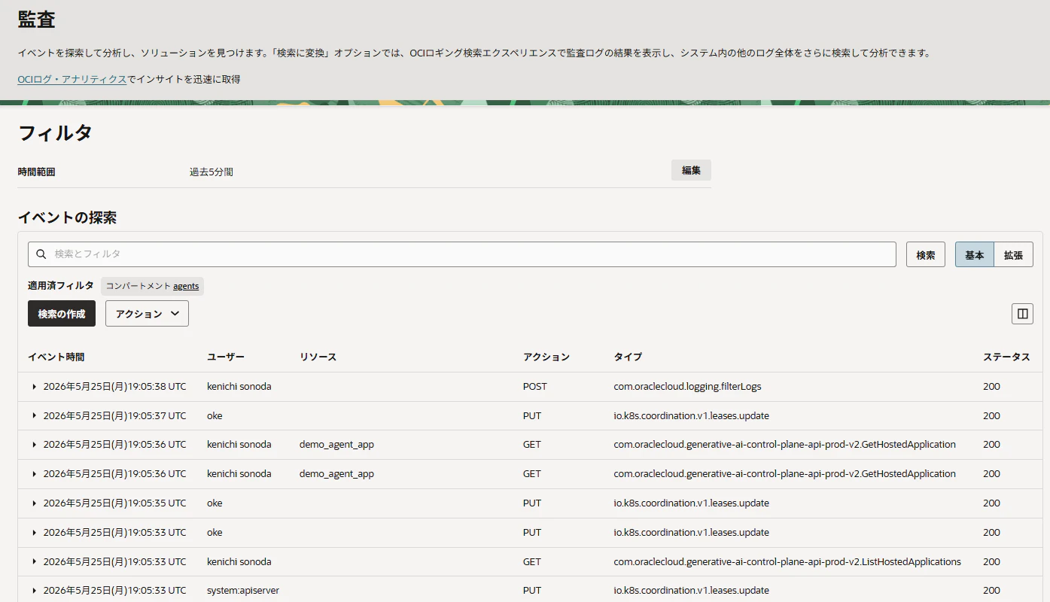Expand the 19:05:33 oke leases.update row
Screen dimensions: 1050x602
tap(35, 532)
